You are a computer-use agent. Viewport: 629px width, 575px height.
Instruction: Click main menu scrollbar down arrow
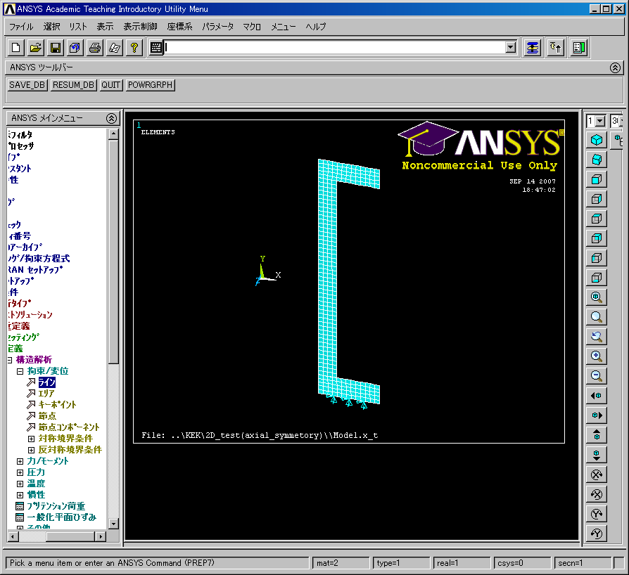click(x=113, y=524)
